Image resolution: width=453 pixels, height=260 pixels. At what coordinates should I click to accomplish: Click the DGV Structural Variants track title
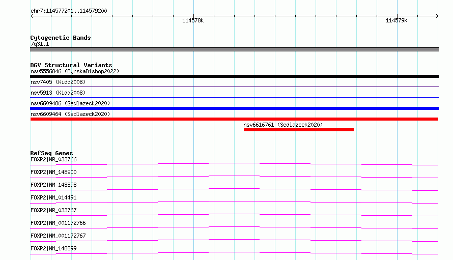point(71,65)
